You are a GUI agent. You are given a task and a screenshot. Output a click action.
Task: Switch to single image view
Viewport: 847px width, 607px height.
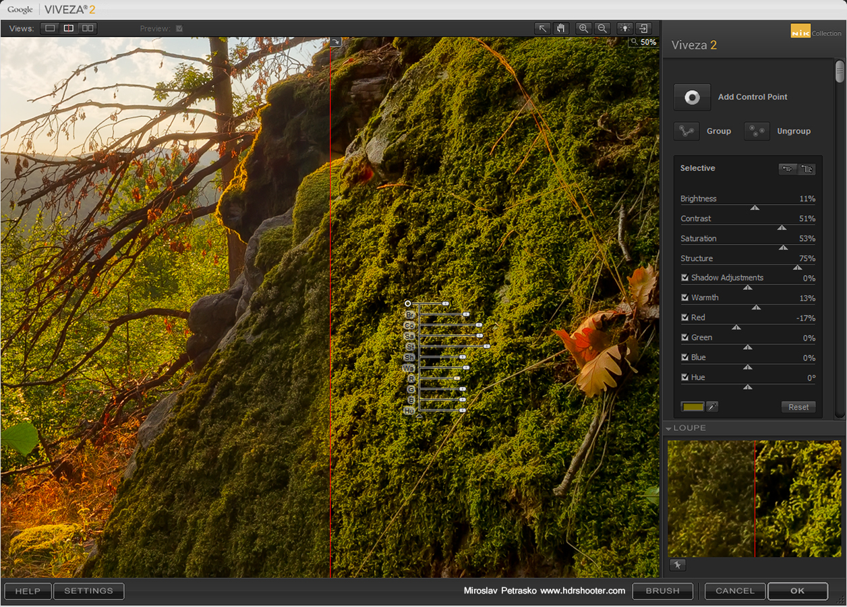pos(50,28)
